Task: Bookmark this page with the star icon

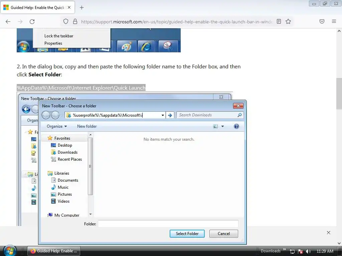Action: (x=288, y=21)
